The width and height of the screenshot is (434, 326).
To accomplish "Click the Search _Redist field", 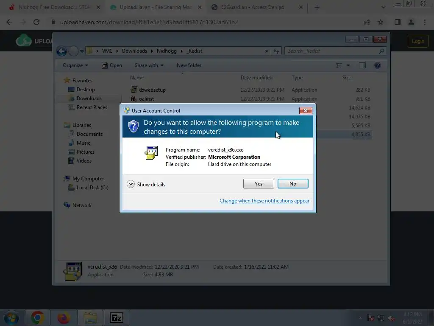I will pos(336,51).
